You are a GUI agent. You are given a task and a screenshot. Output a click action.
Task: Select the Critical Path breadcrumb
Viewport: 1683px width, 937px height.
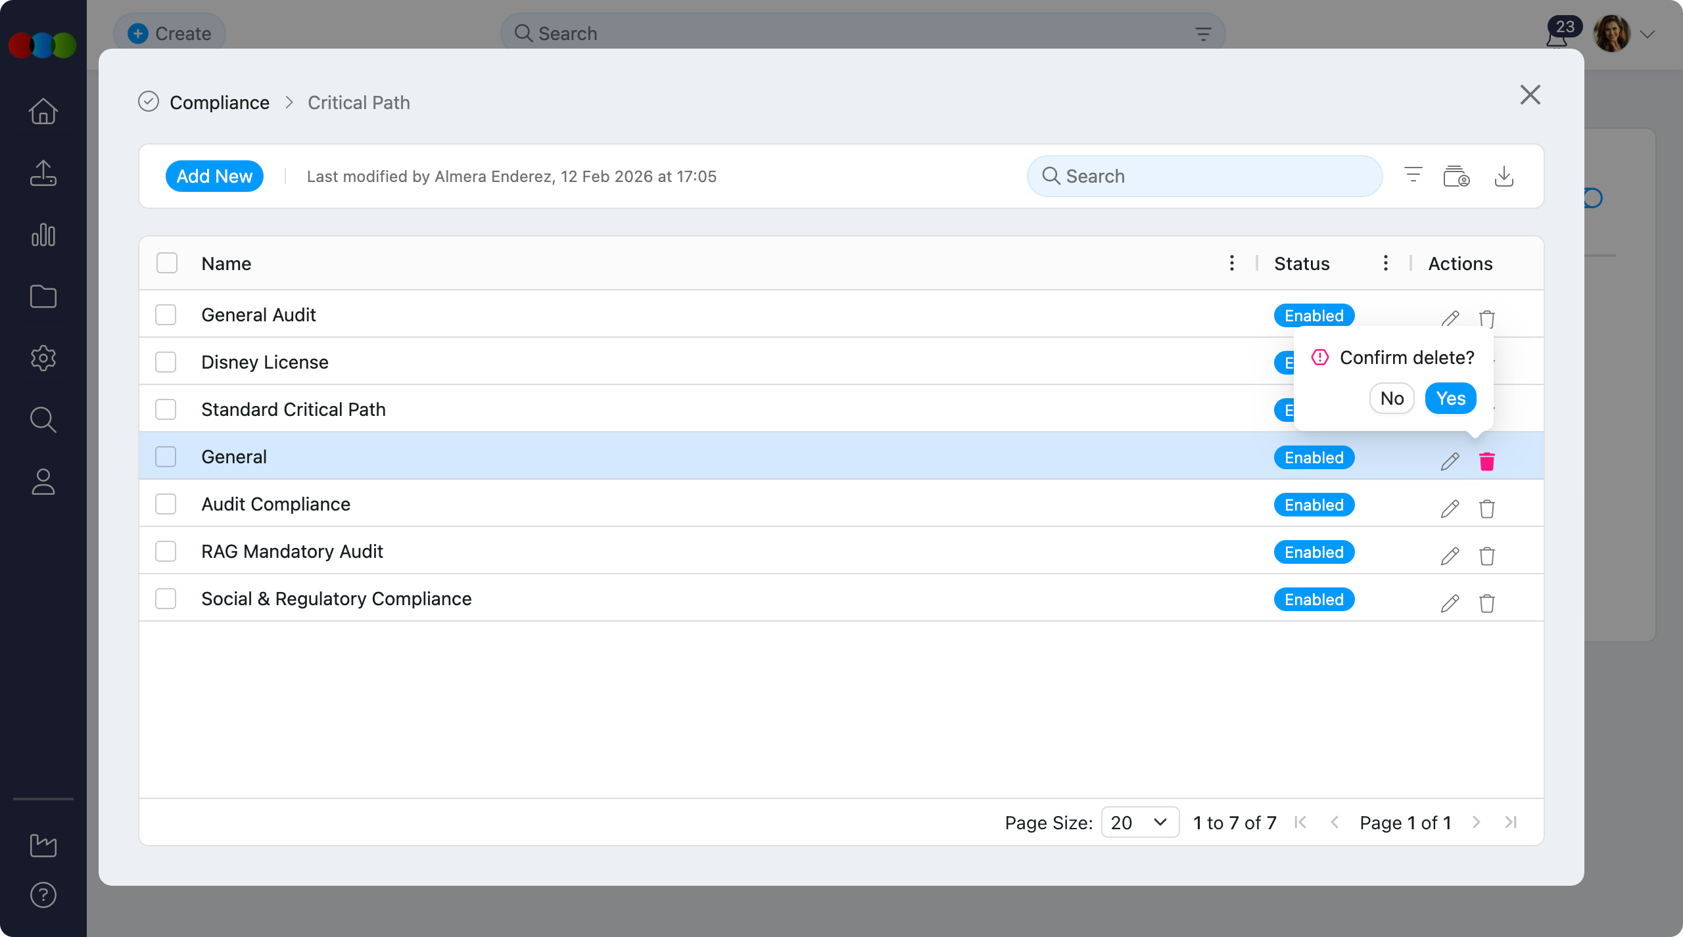(x=358, y=103)
